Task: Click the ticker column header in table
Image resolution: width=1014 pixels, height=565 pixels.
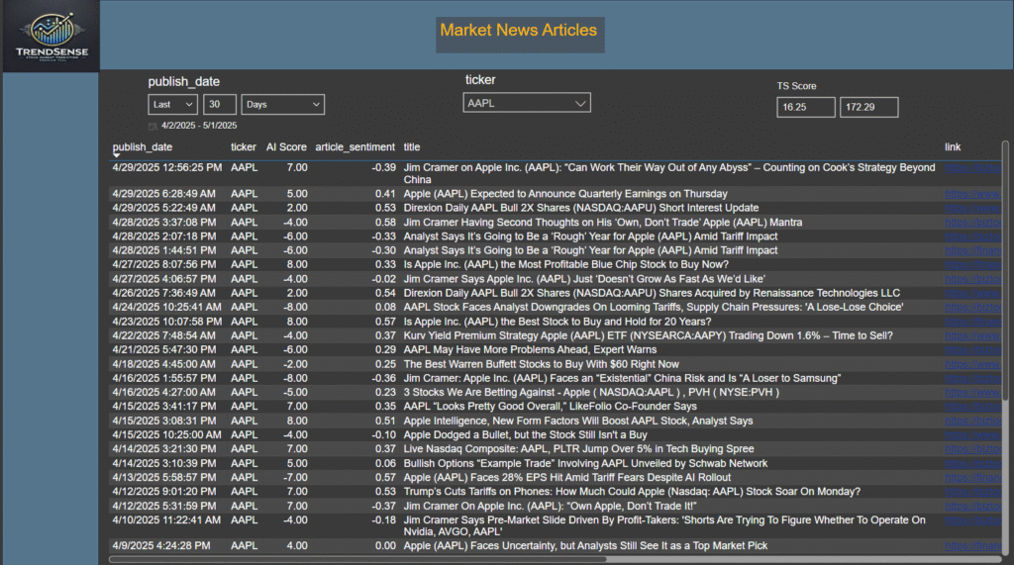Action: (243, 146)
